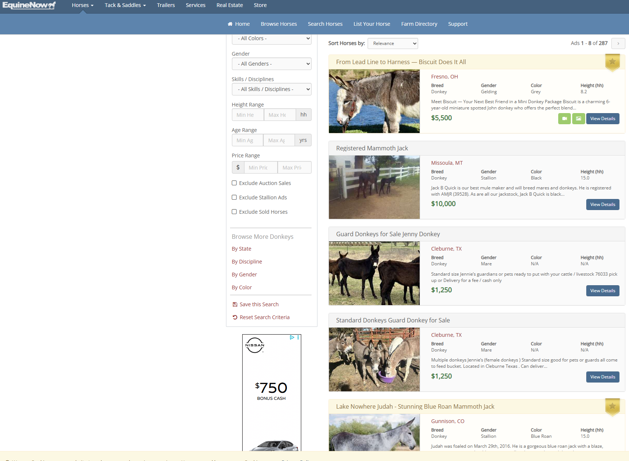Go to Farm Directory tab

click(x=419, y=24)
